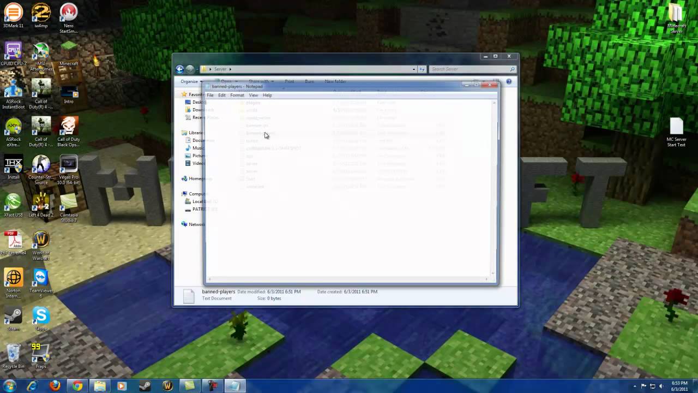Select the TeamViewer 6 desktop icon
The image size is (698, 393).
tap(41, 284)
